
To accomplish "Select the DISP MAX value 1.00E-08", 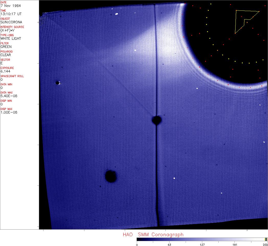I will (9, 112).
